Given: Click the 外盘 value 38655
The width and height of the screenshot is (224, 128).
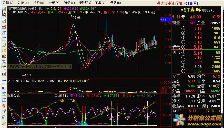Looking at the screenshot, I should point(190,91).
